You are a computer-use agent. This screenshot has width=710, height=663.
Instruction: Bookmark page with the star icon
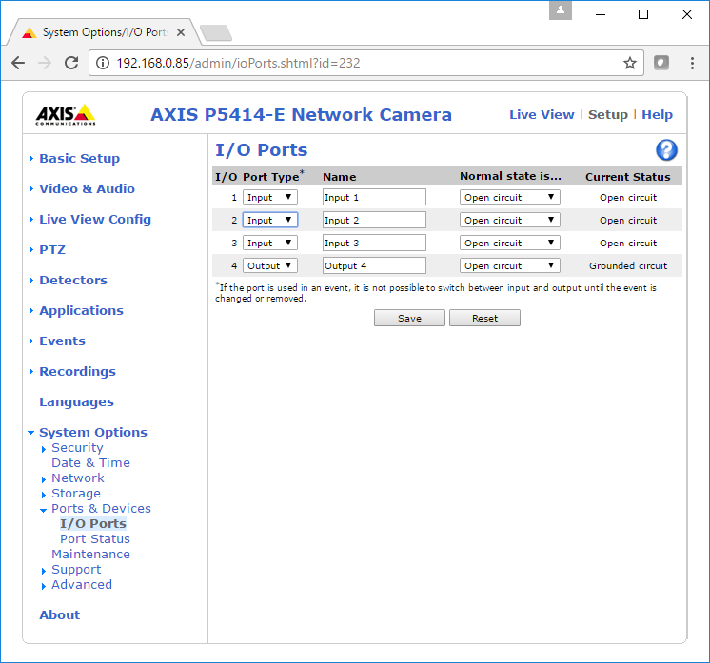tap(630, 63)
